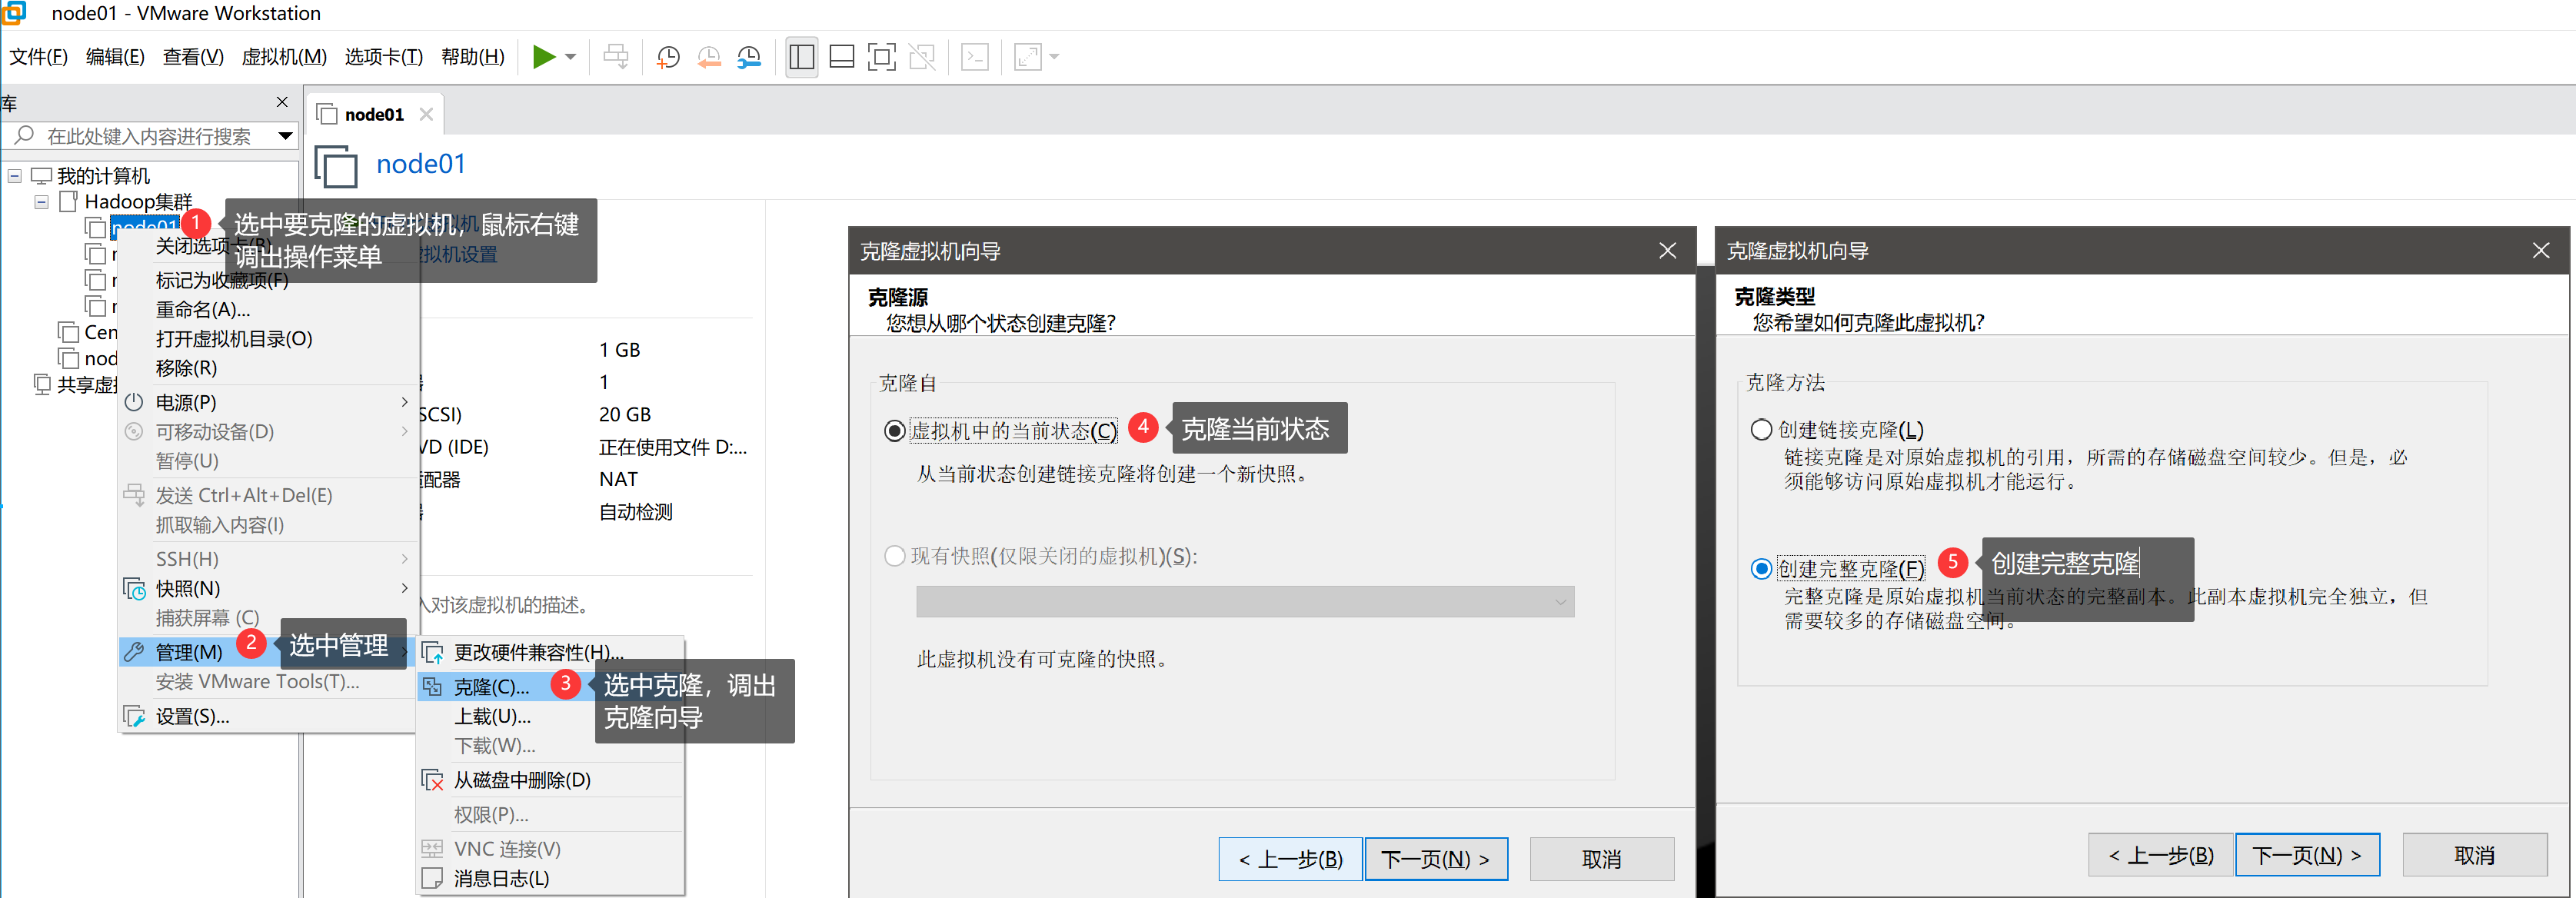Open dropdown arrow next to power button
Image resolution: width=2576 pixels, height=898 pixels.
click(571, 57)
